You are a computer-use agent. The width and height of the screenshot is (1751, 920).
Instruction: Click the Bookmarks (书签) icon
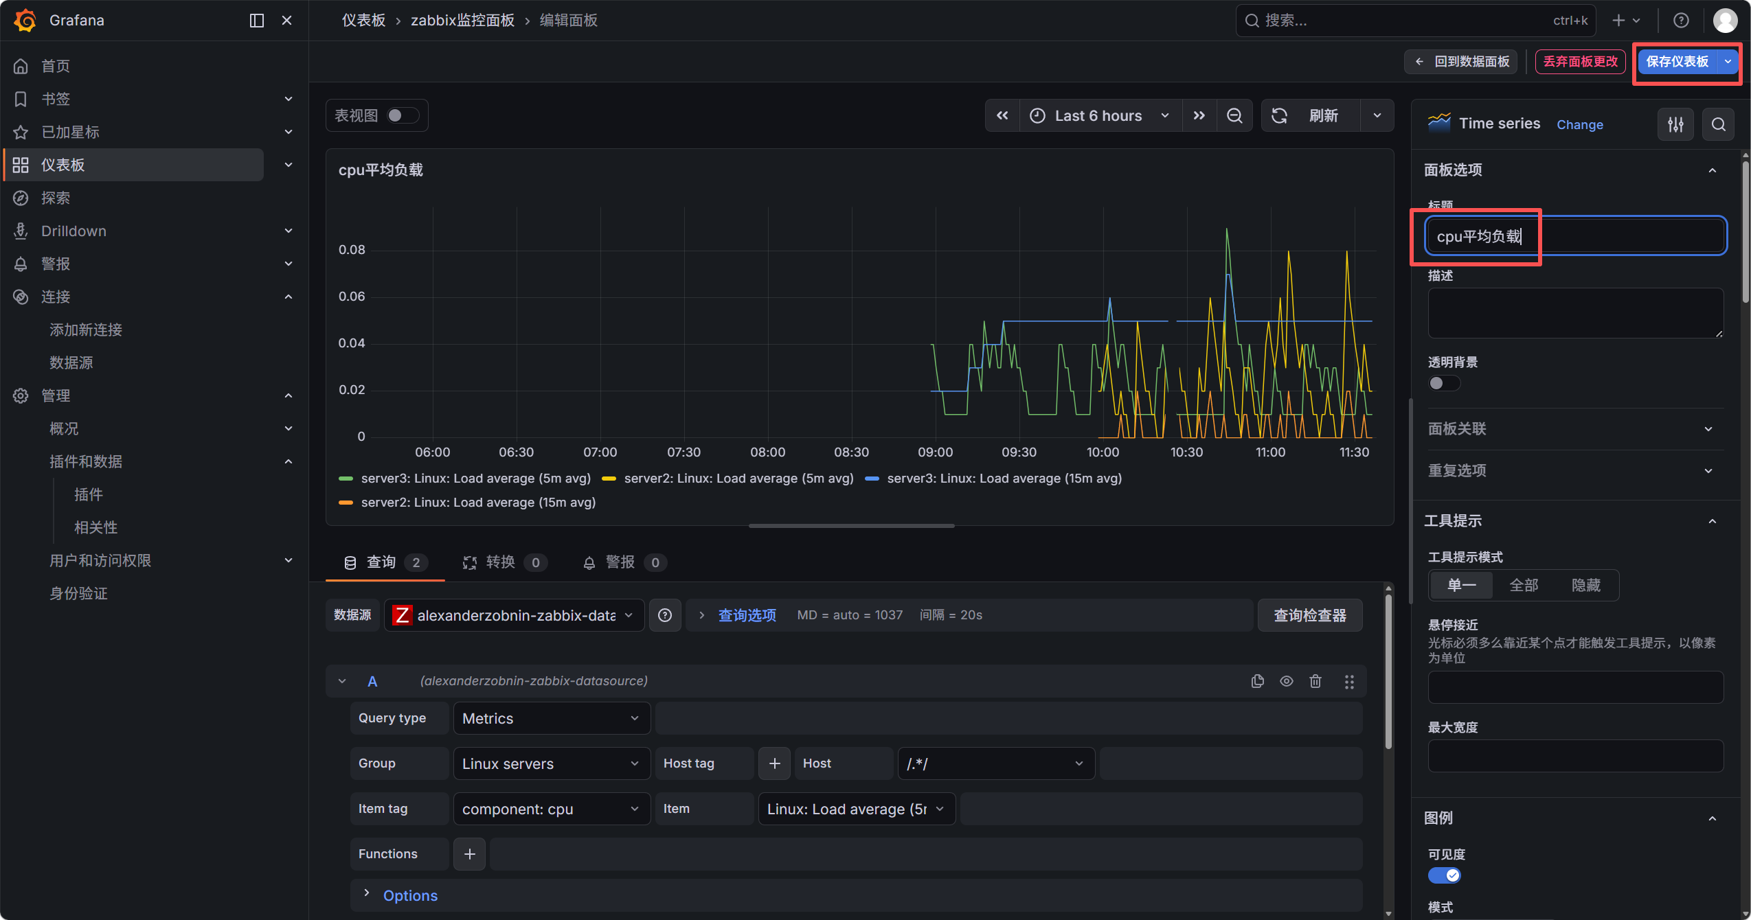pyautogui.click(x=21, y=99)
